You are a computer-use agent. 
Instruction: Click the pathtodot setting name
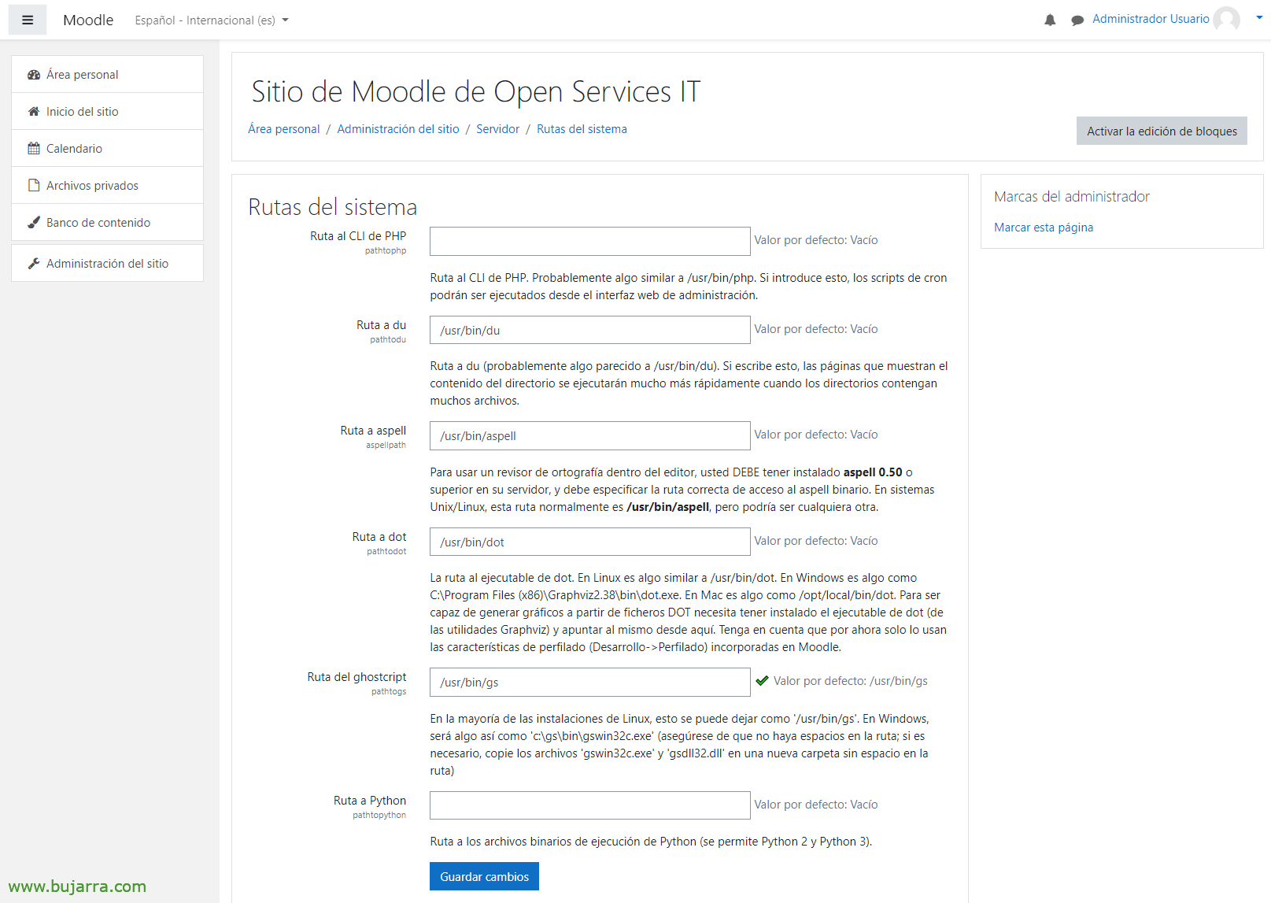(386, 552)
